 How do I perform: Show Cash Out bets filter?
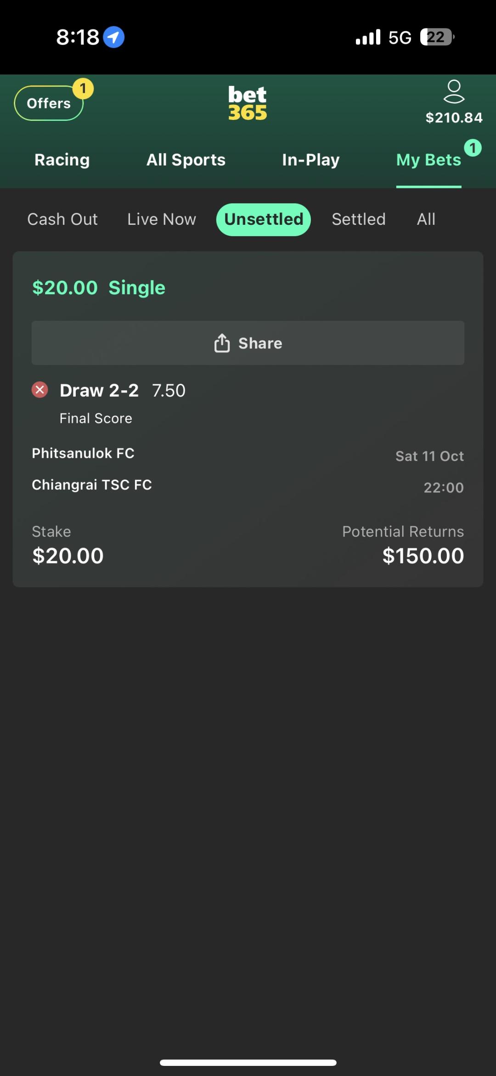[x=62, y=219]
